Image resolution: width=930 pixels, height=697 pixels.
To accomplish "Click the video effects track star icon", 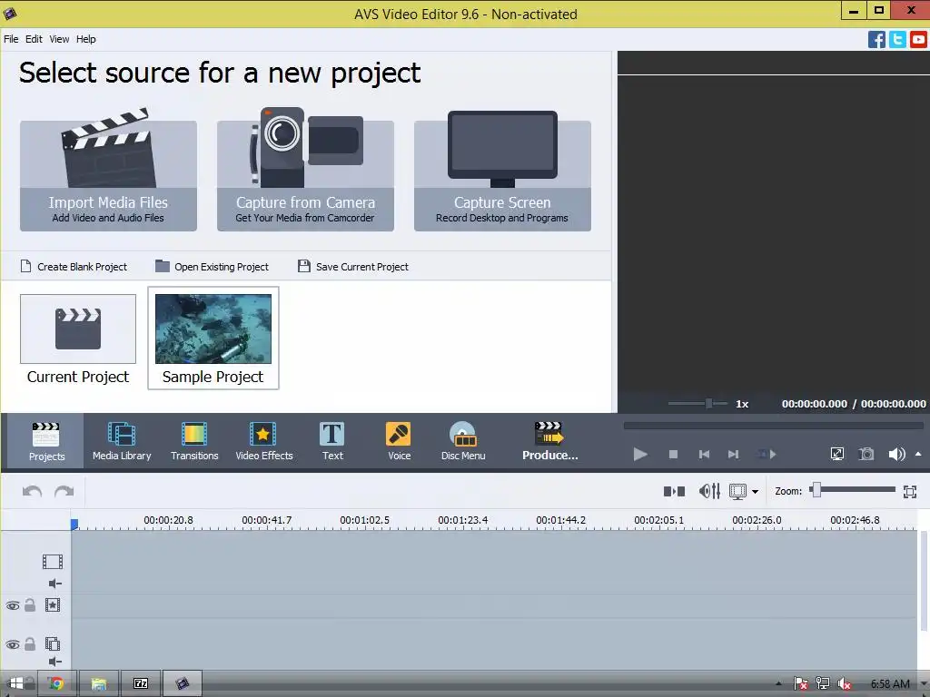I will point(52,605).
